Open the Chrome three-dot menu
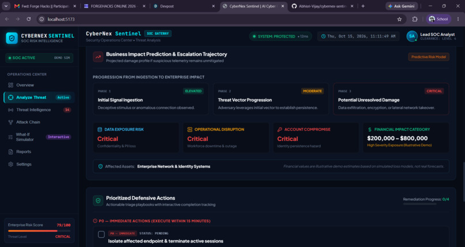This screenshot has width=465, height=247. 458,19
